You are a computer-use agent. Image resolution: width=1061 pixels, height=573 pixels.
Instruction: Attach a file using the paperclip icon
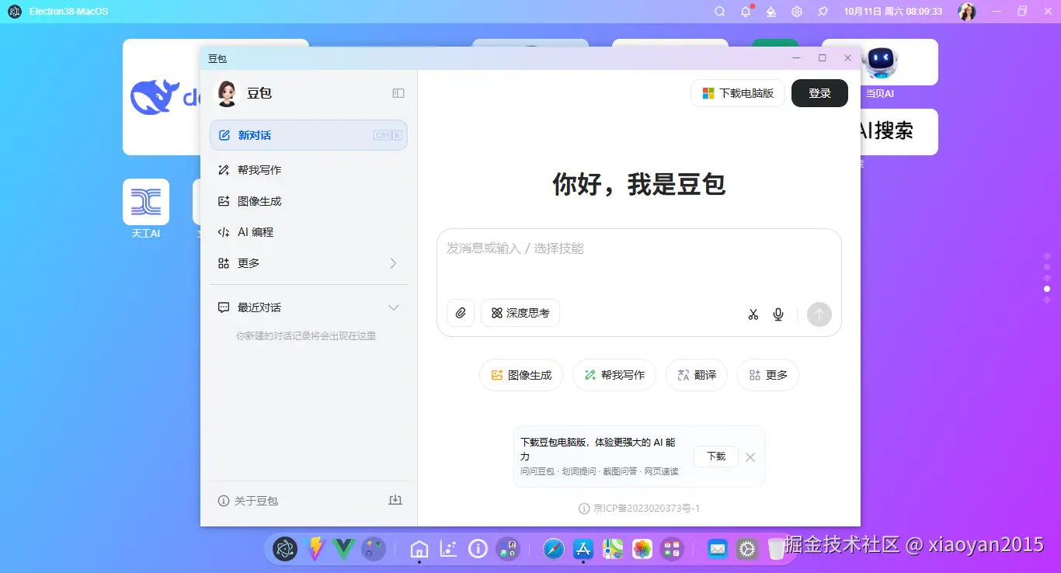coord(460,313)
